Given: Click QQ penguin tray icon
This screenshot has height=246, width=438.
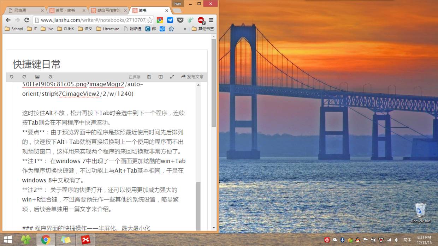Looking at the screenshot, I should coord(357,240).
